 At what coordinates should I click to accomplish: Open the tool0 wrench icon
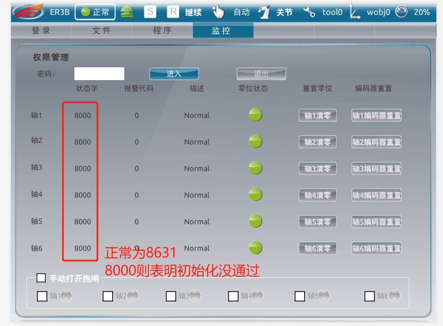(x=309, y=12)
